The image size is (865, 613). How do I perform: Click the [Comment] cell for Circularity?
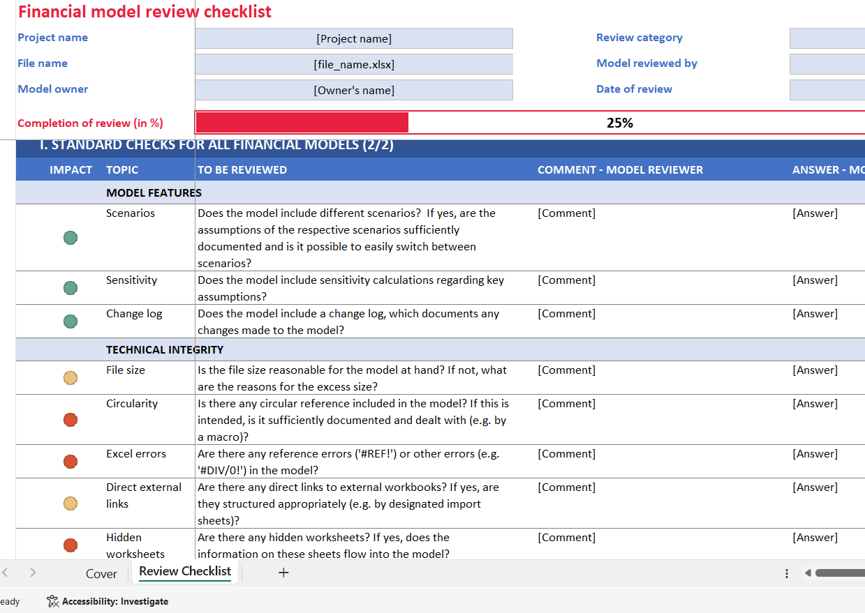[x=567, y=404]
